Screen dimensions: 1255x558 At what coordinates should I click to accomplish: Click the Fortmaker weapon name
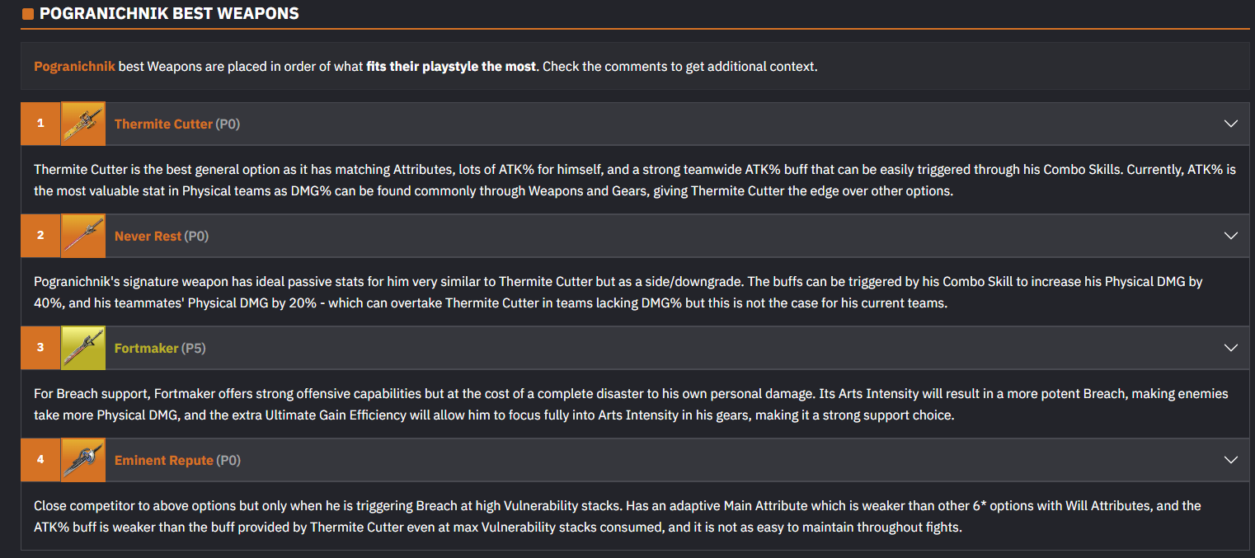click(x=146, y=348)
